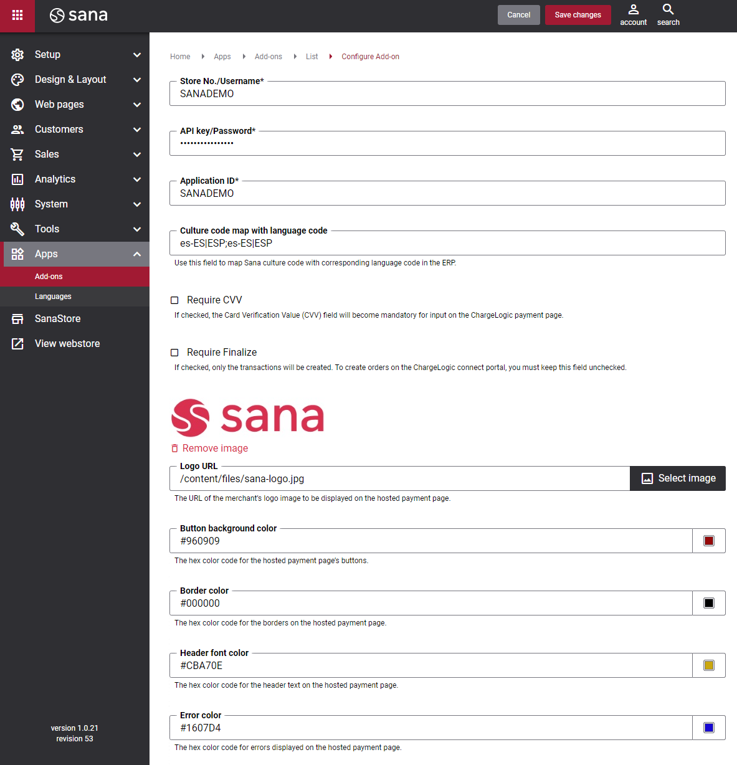Click the Configure Add-on breadcrumb text
Image resolution: width=737 pixels, height=765 pixels.
click(370, 57)
